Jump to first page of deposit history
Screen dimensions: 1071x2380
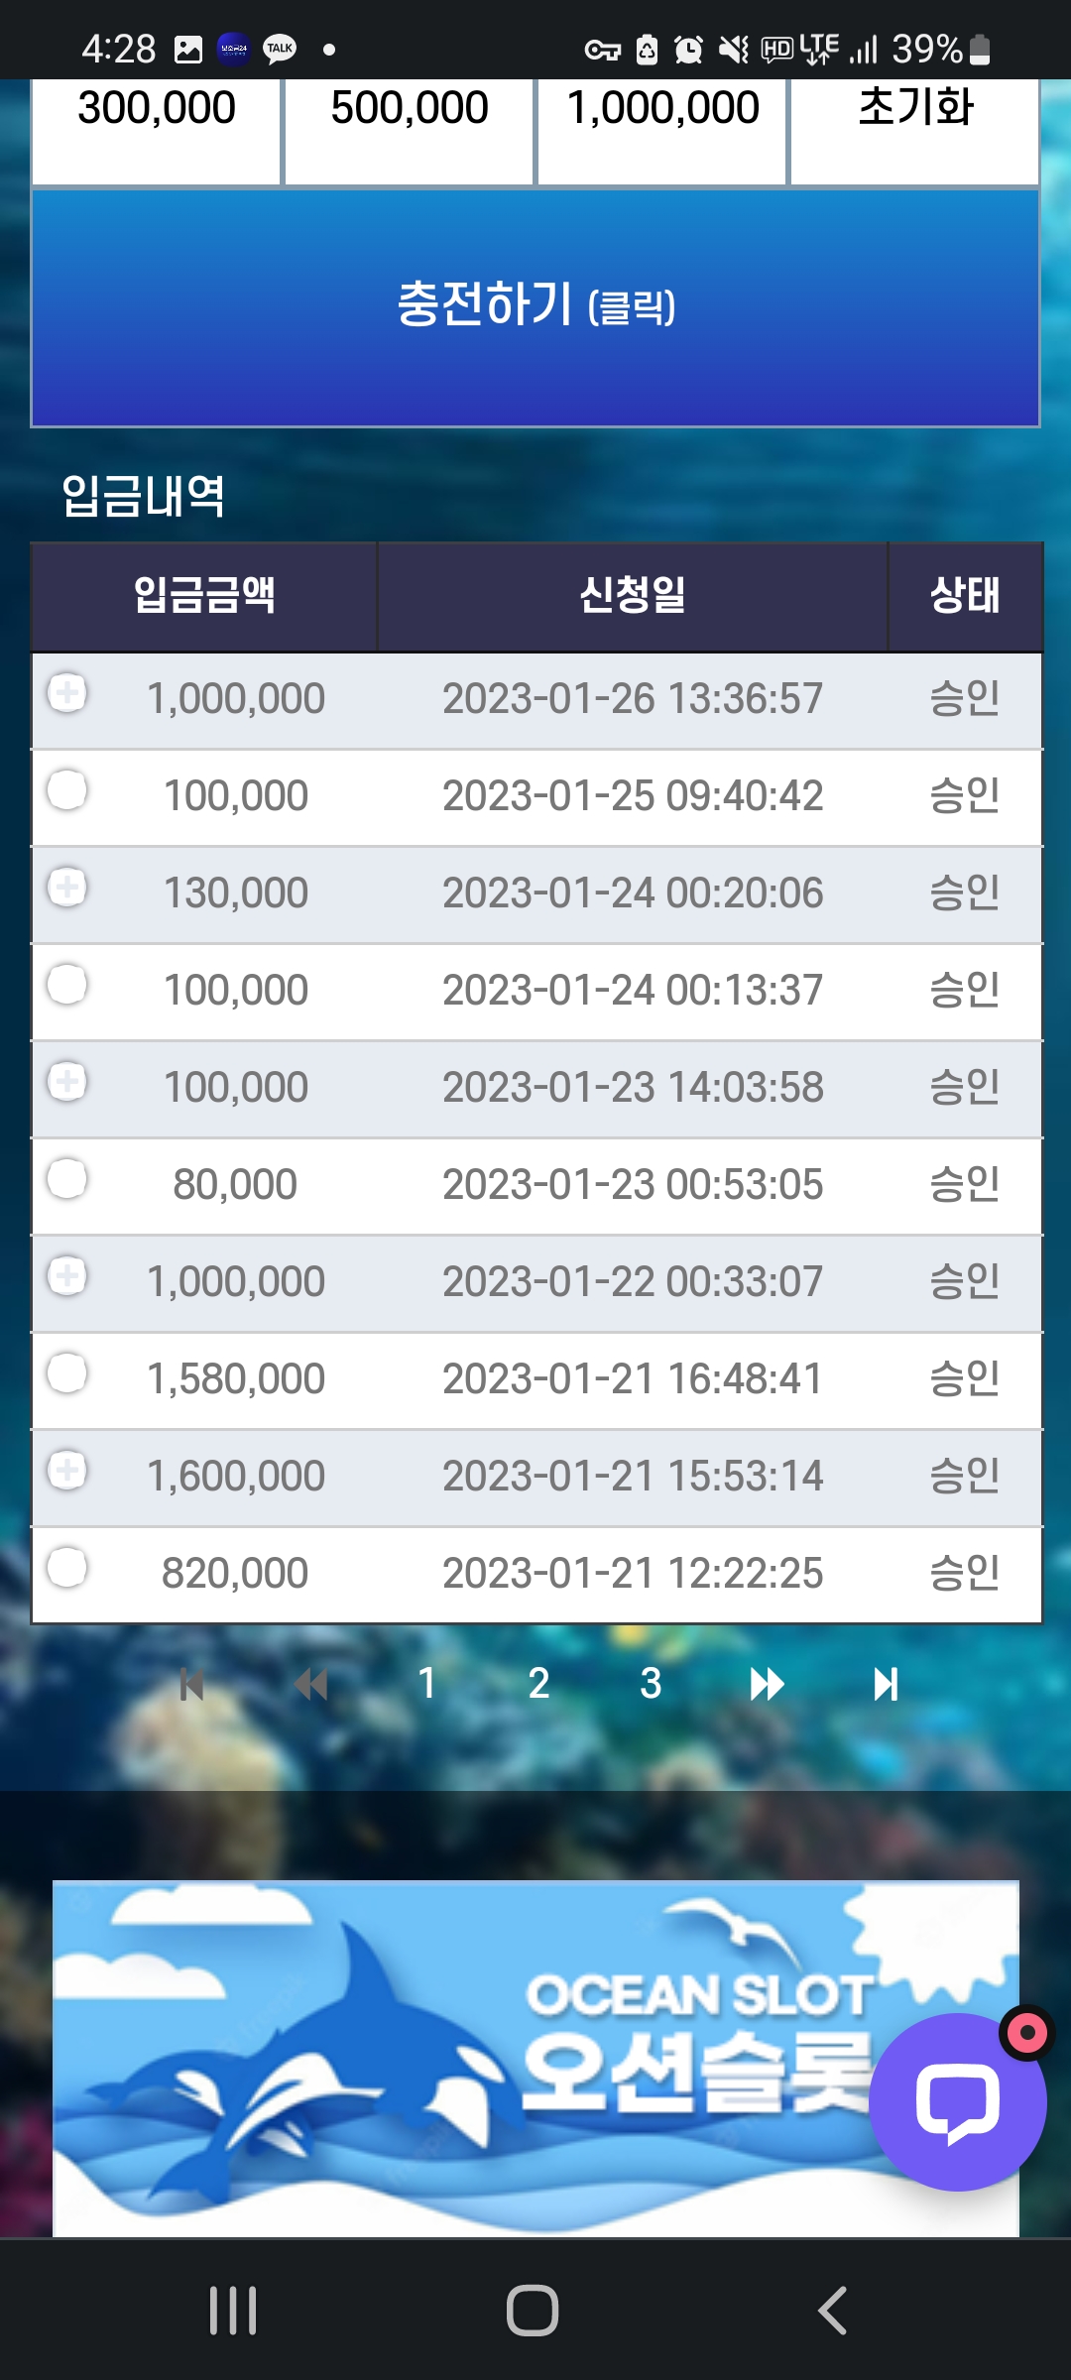[x=191, y=1684]
